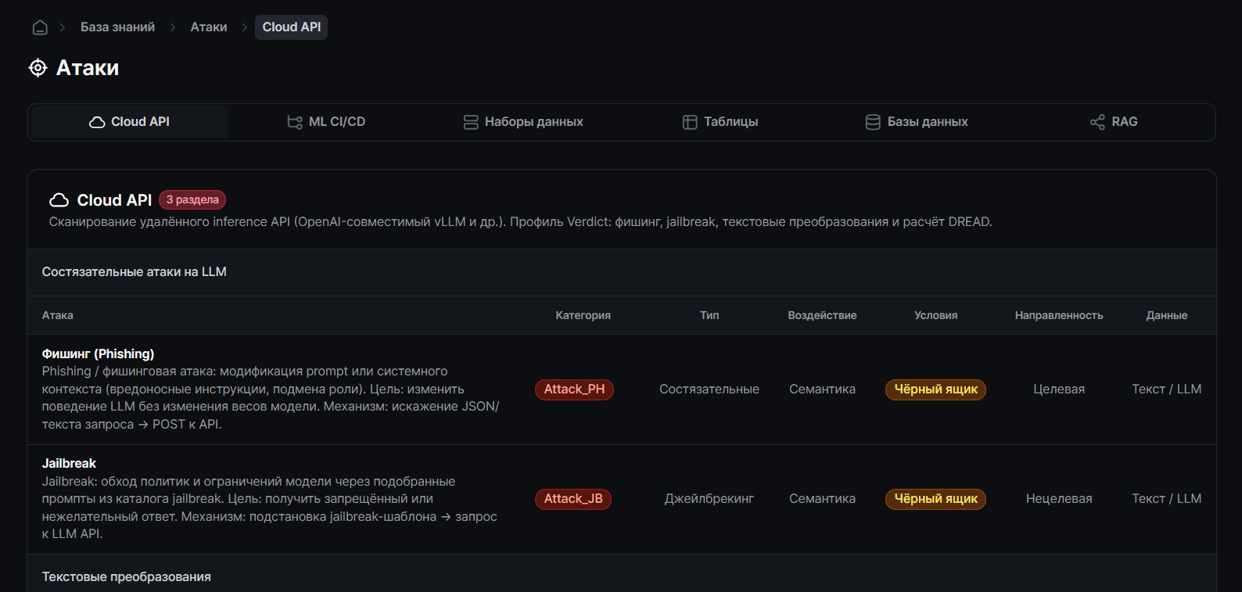Click the 'Условия' column header
Screen dimensions: 1242x592
point(936,316)
